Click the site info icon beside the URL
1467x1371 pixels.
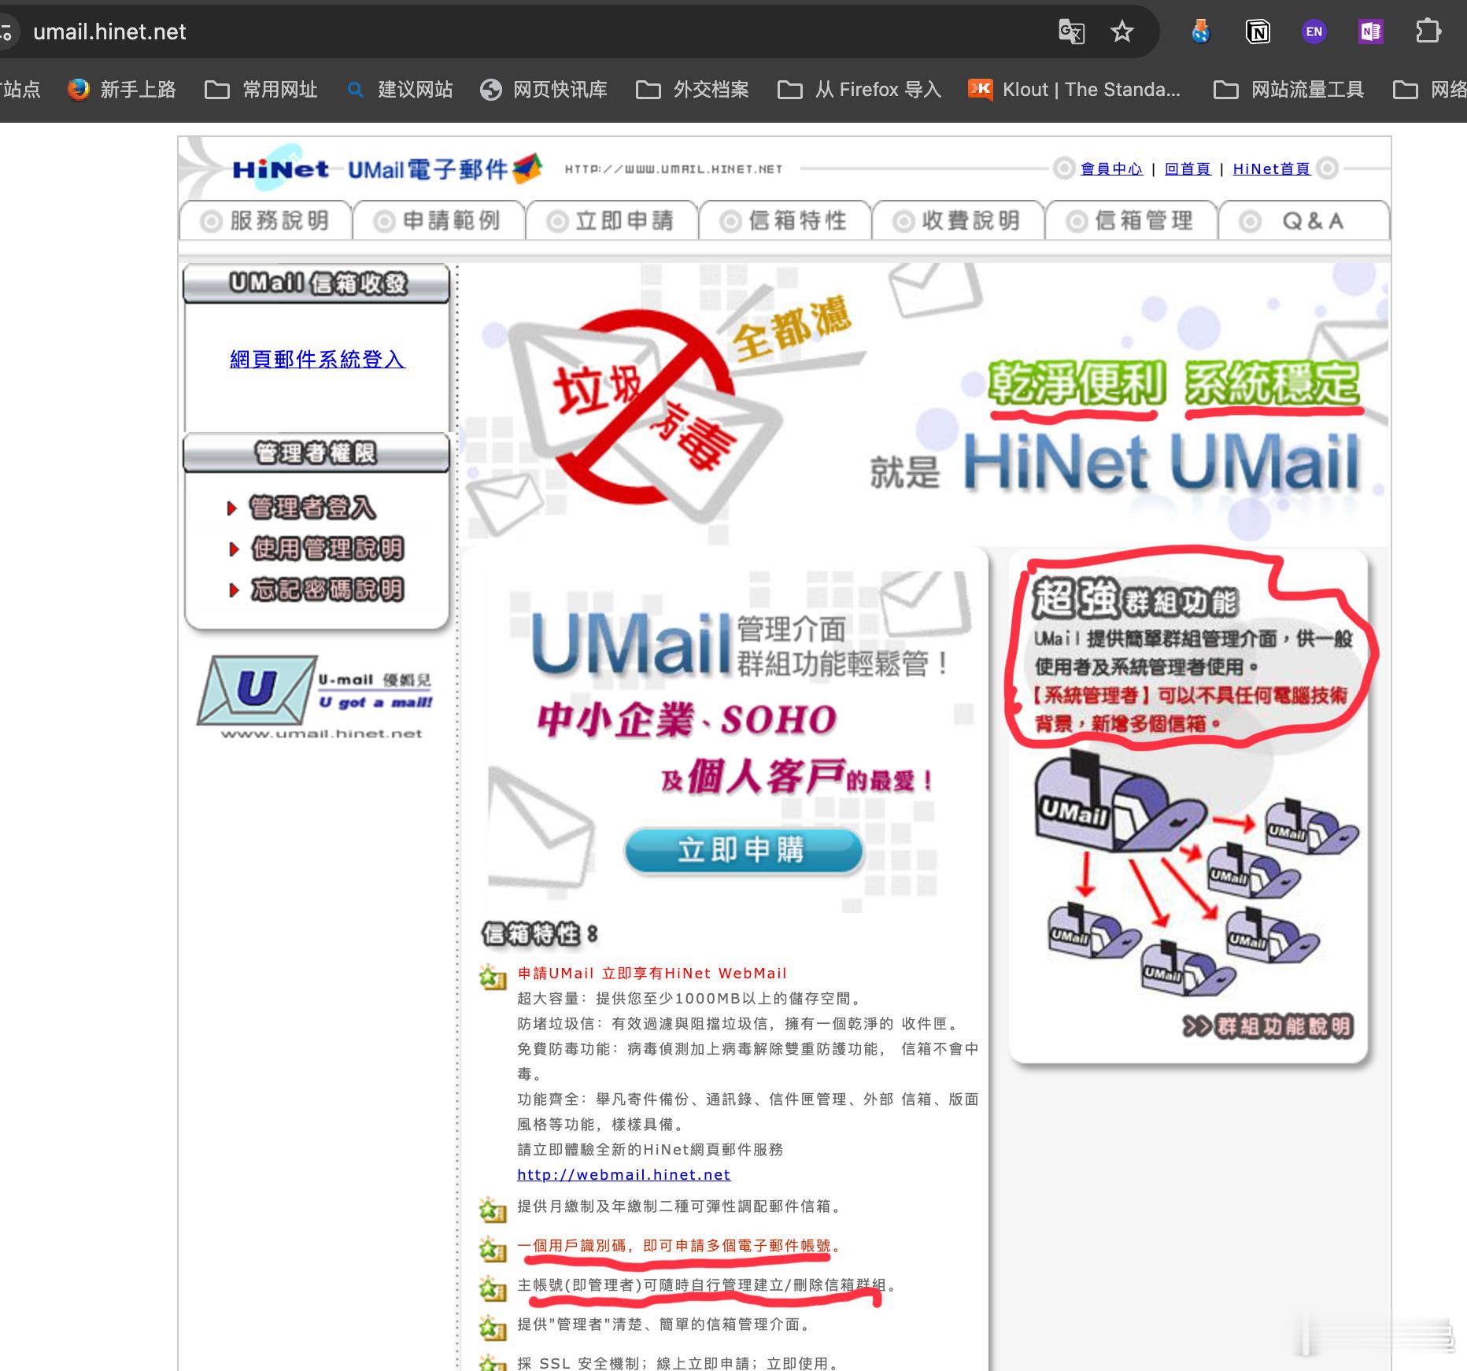click(x=6, y=31)
